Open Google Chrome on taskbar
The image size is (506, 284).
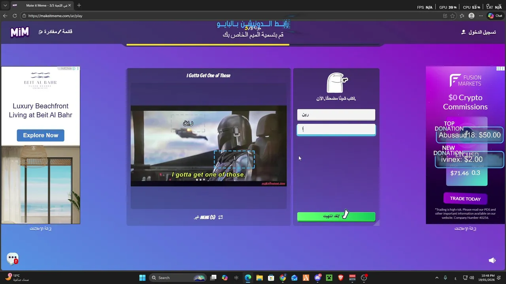(283, 278)
